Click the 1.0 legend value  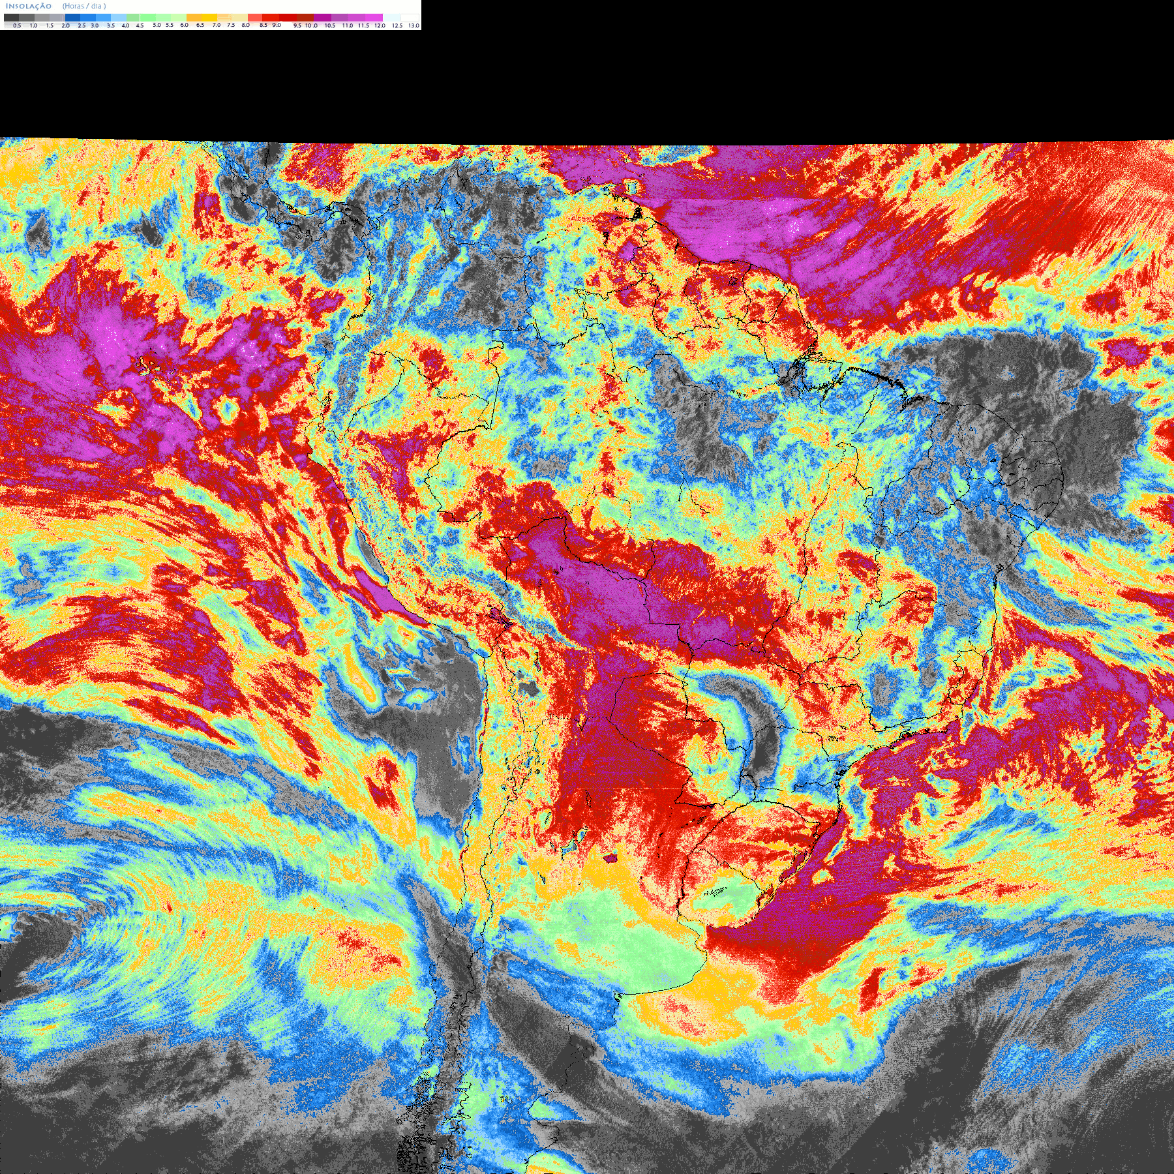[x=33, y=25]
